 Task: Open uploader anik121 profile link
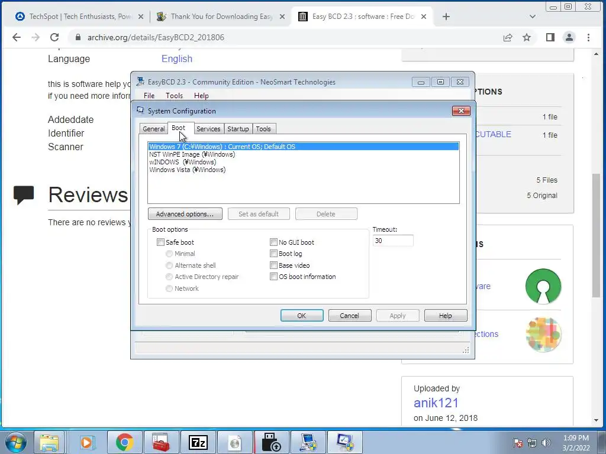[x=436, y=403]
